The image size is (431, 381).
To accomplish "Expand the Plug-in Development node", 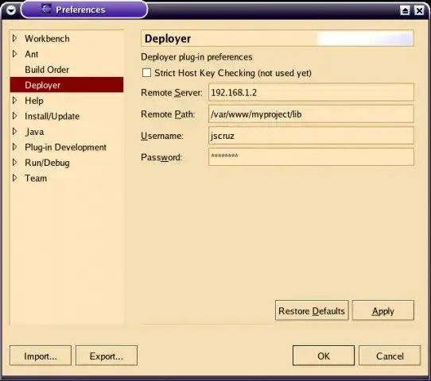I will click(15, 147).
